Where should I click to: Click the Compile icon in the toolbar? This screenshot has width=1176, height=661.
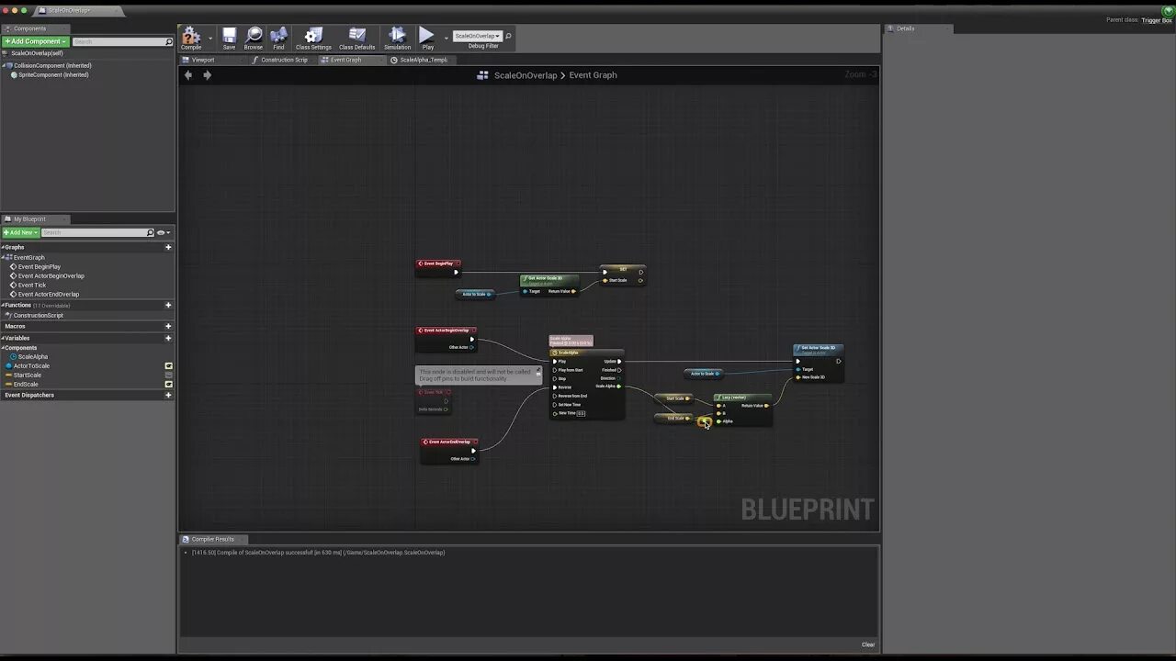[x=190, y=37]
